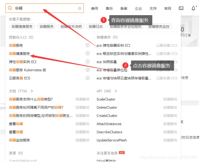Open document 容器服务如何隔离不同用户的容器?
The height and width of the screenshot is (163, 203).
point(36,107)
